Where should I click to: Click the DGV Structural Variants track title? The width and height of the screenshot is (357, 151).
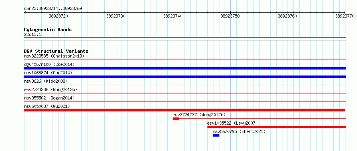pos(56,51)
